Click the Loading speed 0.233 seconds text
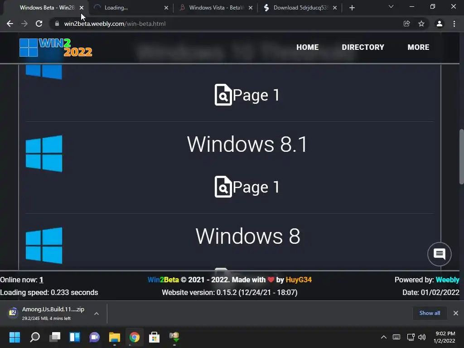The width and height of the screenshot is (464, 348). click(x=49, y=292)
